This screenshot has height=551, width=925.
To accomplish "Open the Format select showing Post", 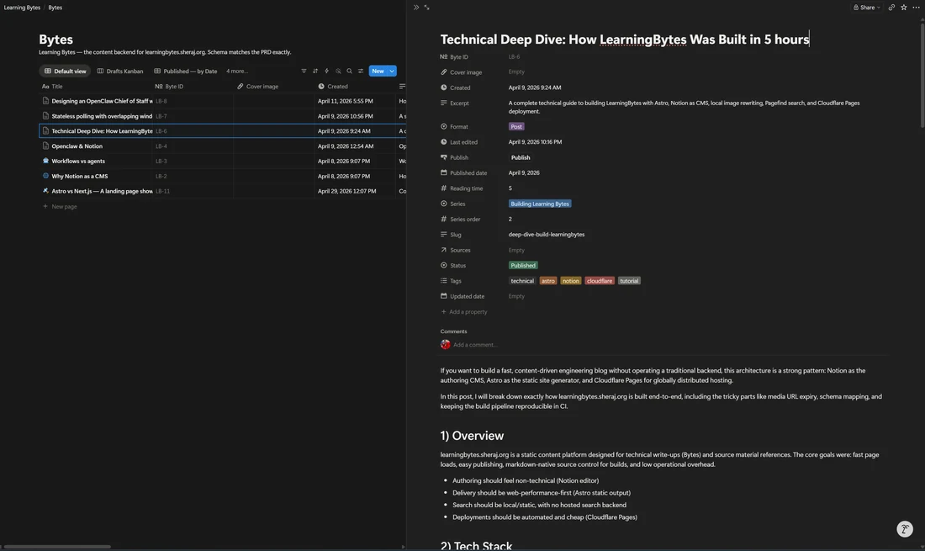I will pyautogui.click(x=516, y=126).
